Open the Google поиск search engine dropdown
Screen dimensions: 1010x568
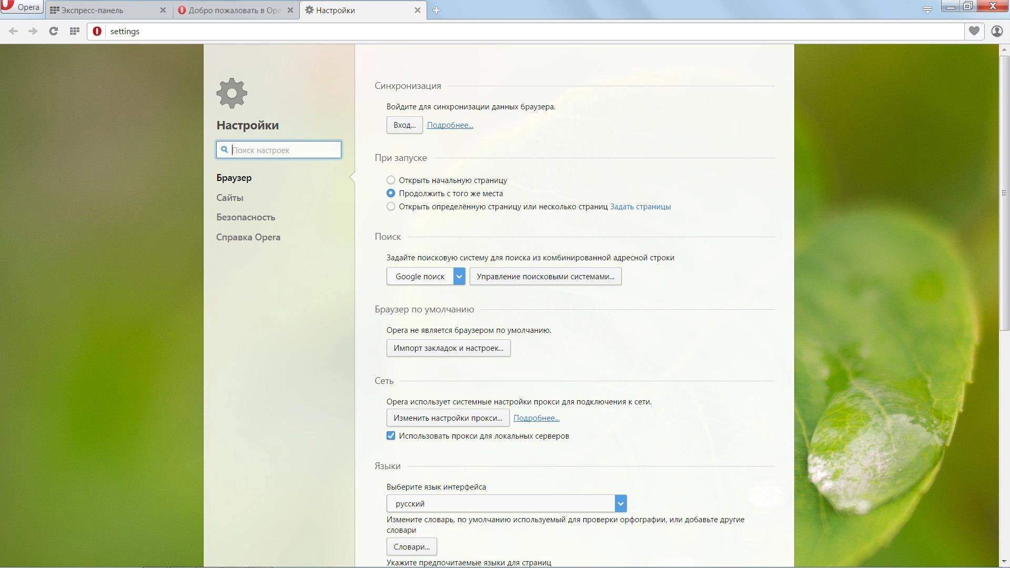[426, 276]
